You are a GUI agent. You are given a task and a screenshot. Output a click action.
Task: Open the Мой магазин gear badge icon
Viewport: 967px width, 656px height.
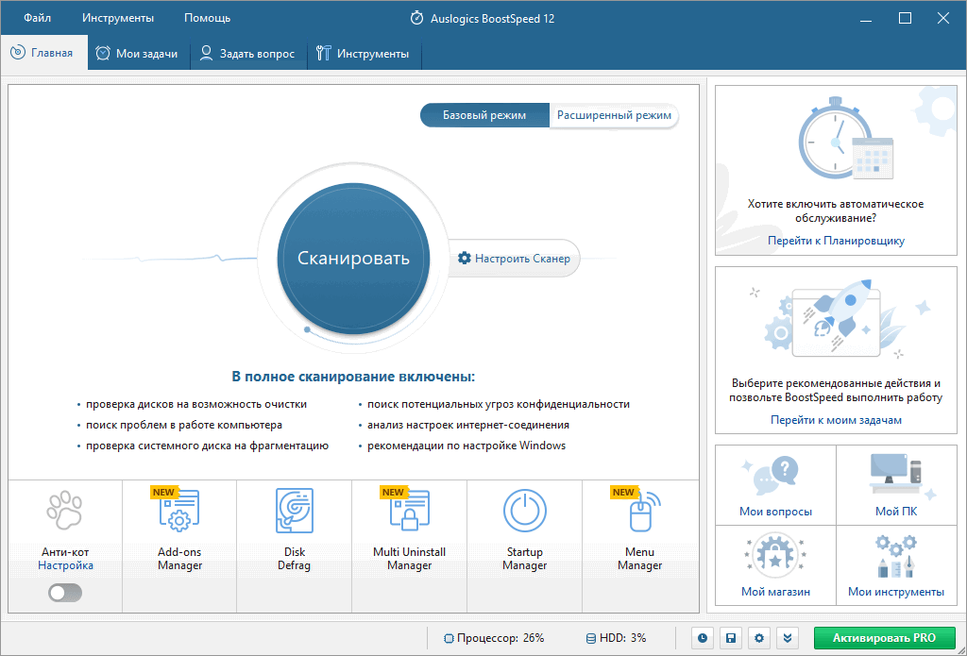click(x=775, y=556)
